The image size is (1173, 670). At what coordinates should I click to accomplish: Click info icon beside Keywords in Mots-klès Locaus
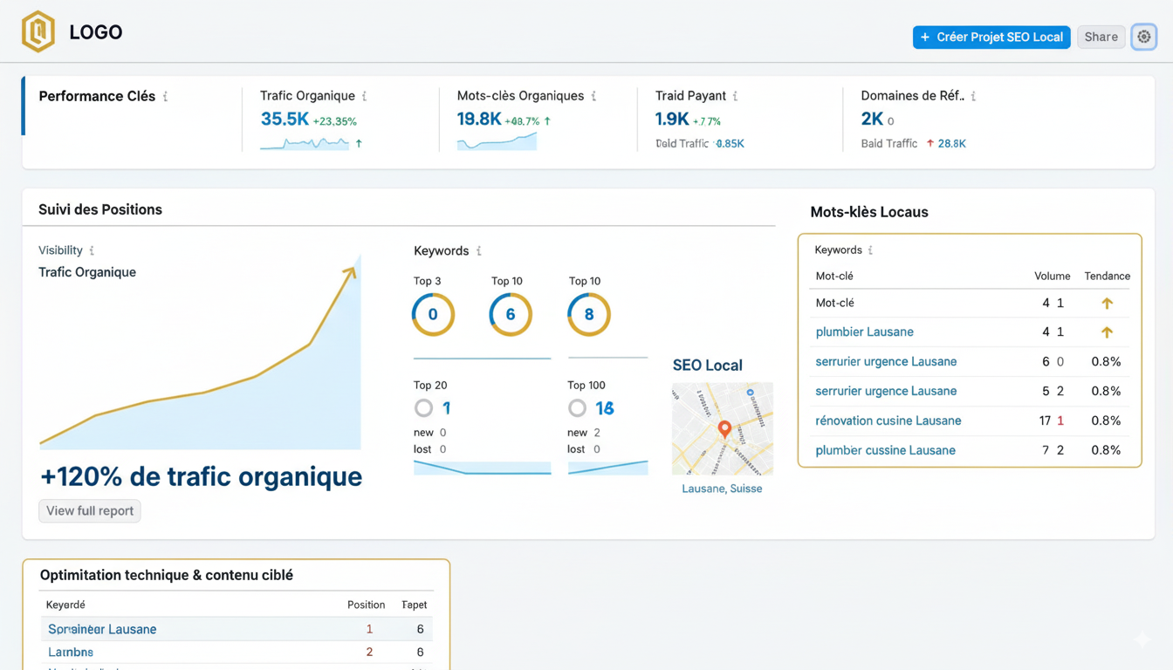coord(871,250)
